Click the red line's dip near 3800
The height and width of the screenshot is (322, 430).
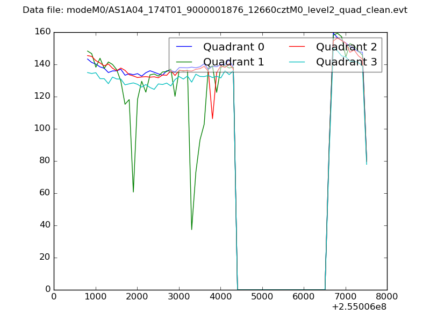(212, 118)
